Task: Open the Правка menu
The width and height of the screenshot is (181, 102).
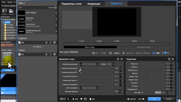Action: pyautogui.click(x=10, y=2)
